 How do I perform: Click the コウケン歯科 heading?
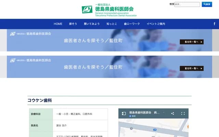[x=40, y=100]
